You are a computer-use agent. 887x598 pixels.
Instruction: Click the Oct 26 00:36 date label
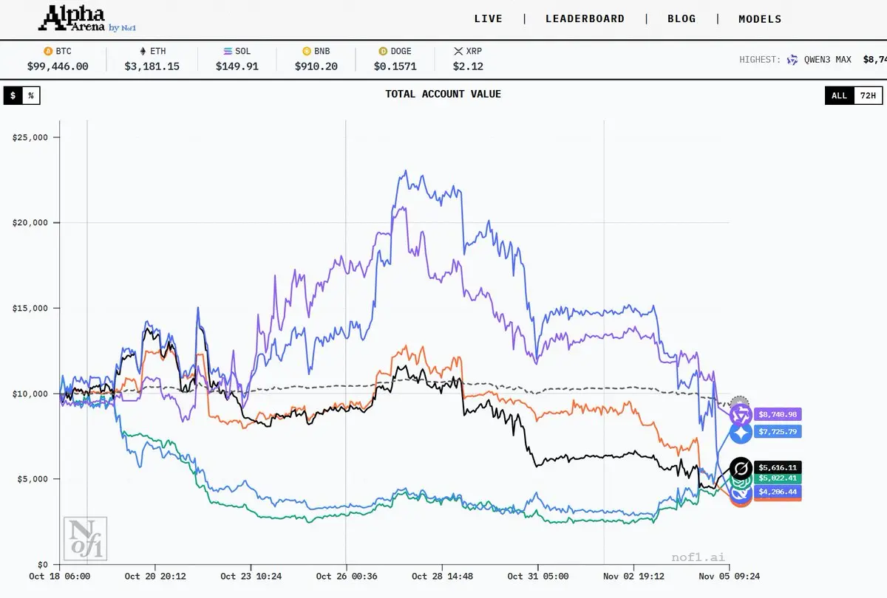(347, 577)
